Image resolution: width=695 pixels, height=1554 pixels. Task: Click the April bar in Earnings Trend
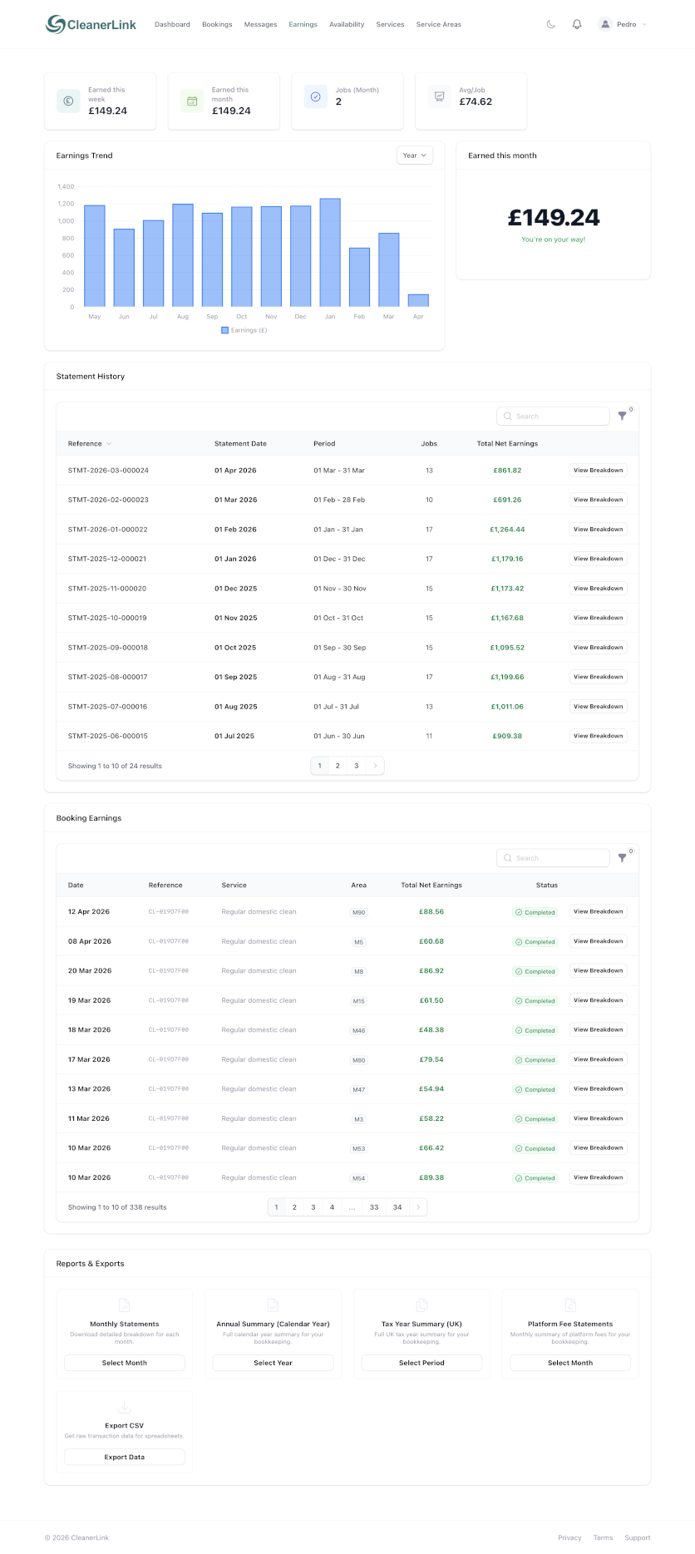coord(418,300)
